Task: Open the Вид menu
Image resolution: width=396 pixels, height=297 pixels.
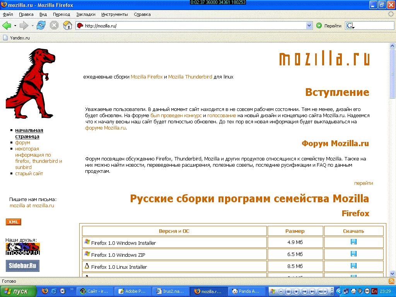Action: coord(43,14)
